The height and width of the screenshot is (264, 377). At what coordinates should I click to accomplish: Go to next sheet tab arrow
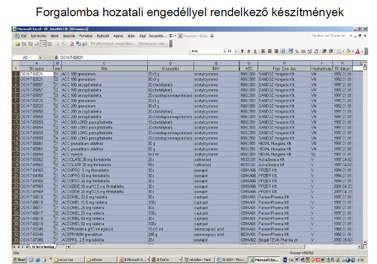point(23,247)
